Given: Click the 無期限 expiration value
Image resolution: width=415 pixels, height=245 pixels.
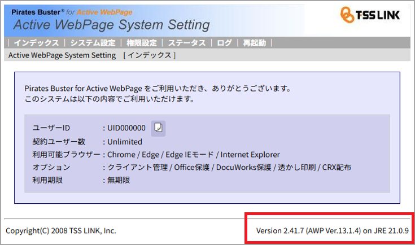Looking at the screenshot, I should coord(119,181).
